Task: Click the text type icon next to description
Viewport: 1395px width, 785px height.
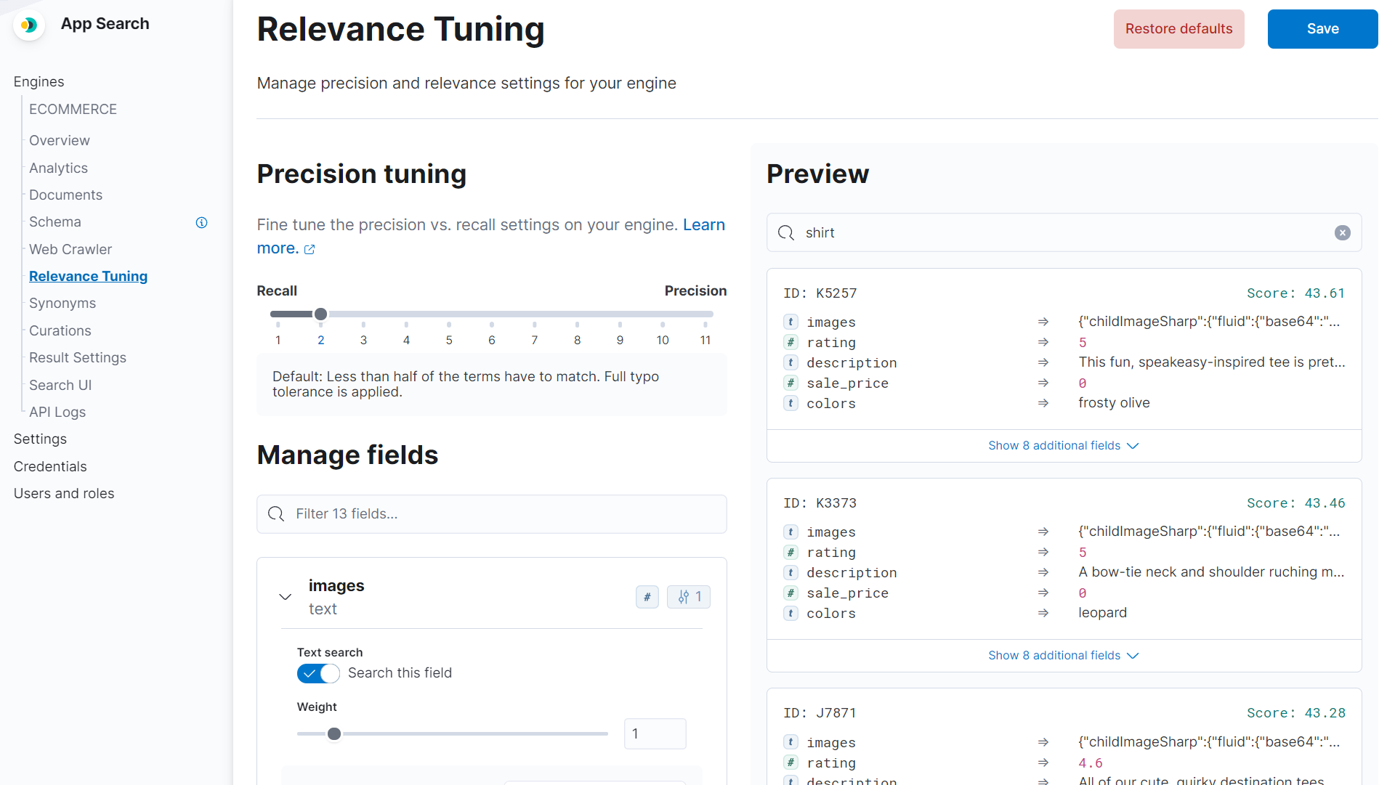Action: tap(790, 362)
